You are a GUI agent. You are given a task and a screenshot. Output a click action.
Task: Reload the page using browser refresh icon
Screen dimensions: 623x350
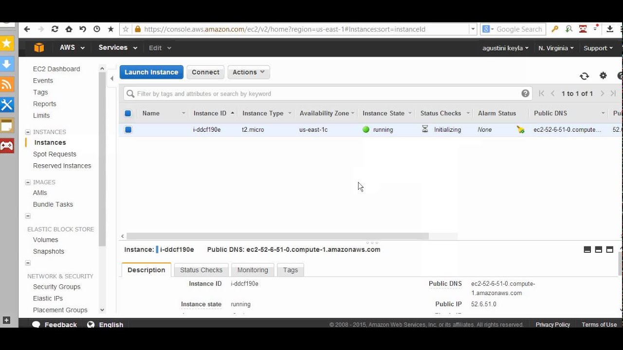[x=55, y=29]
